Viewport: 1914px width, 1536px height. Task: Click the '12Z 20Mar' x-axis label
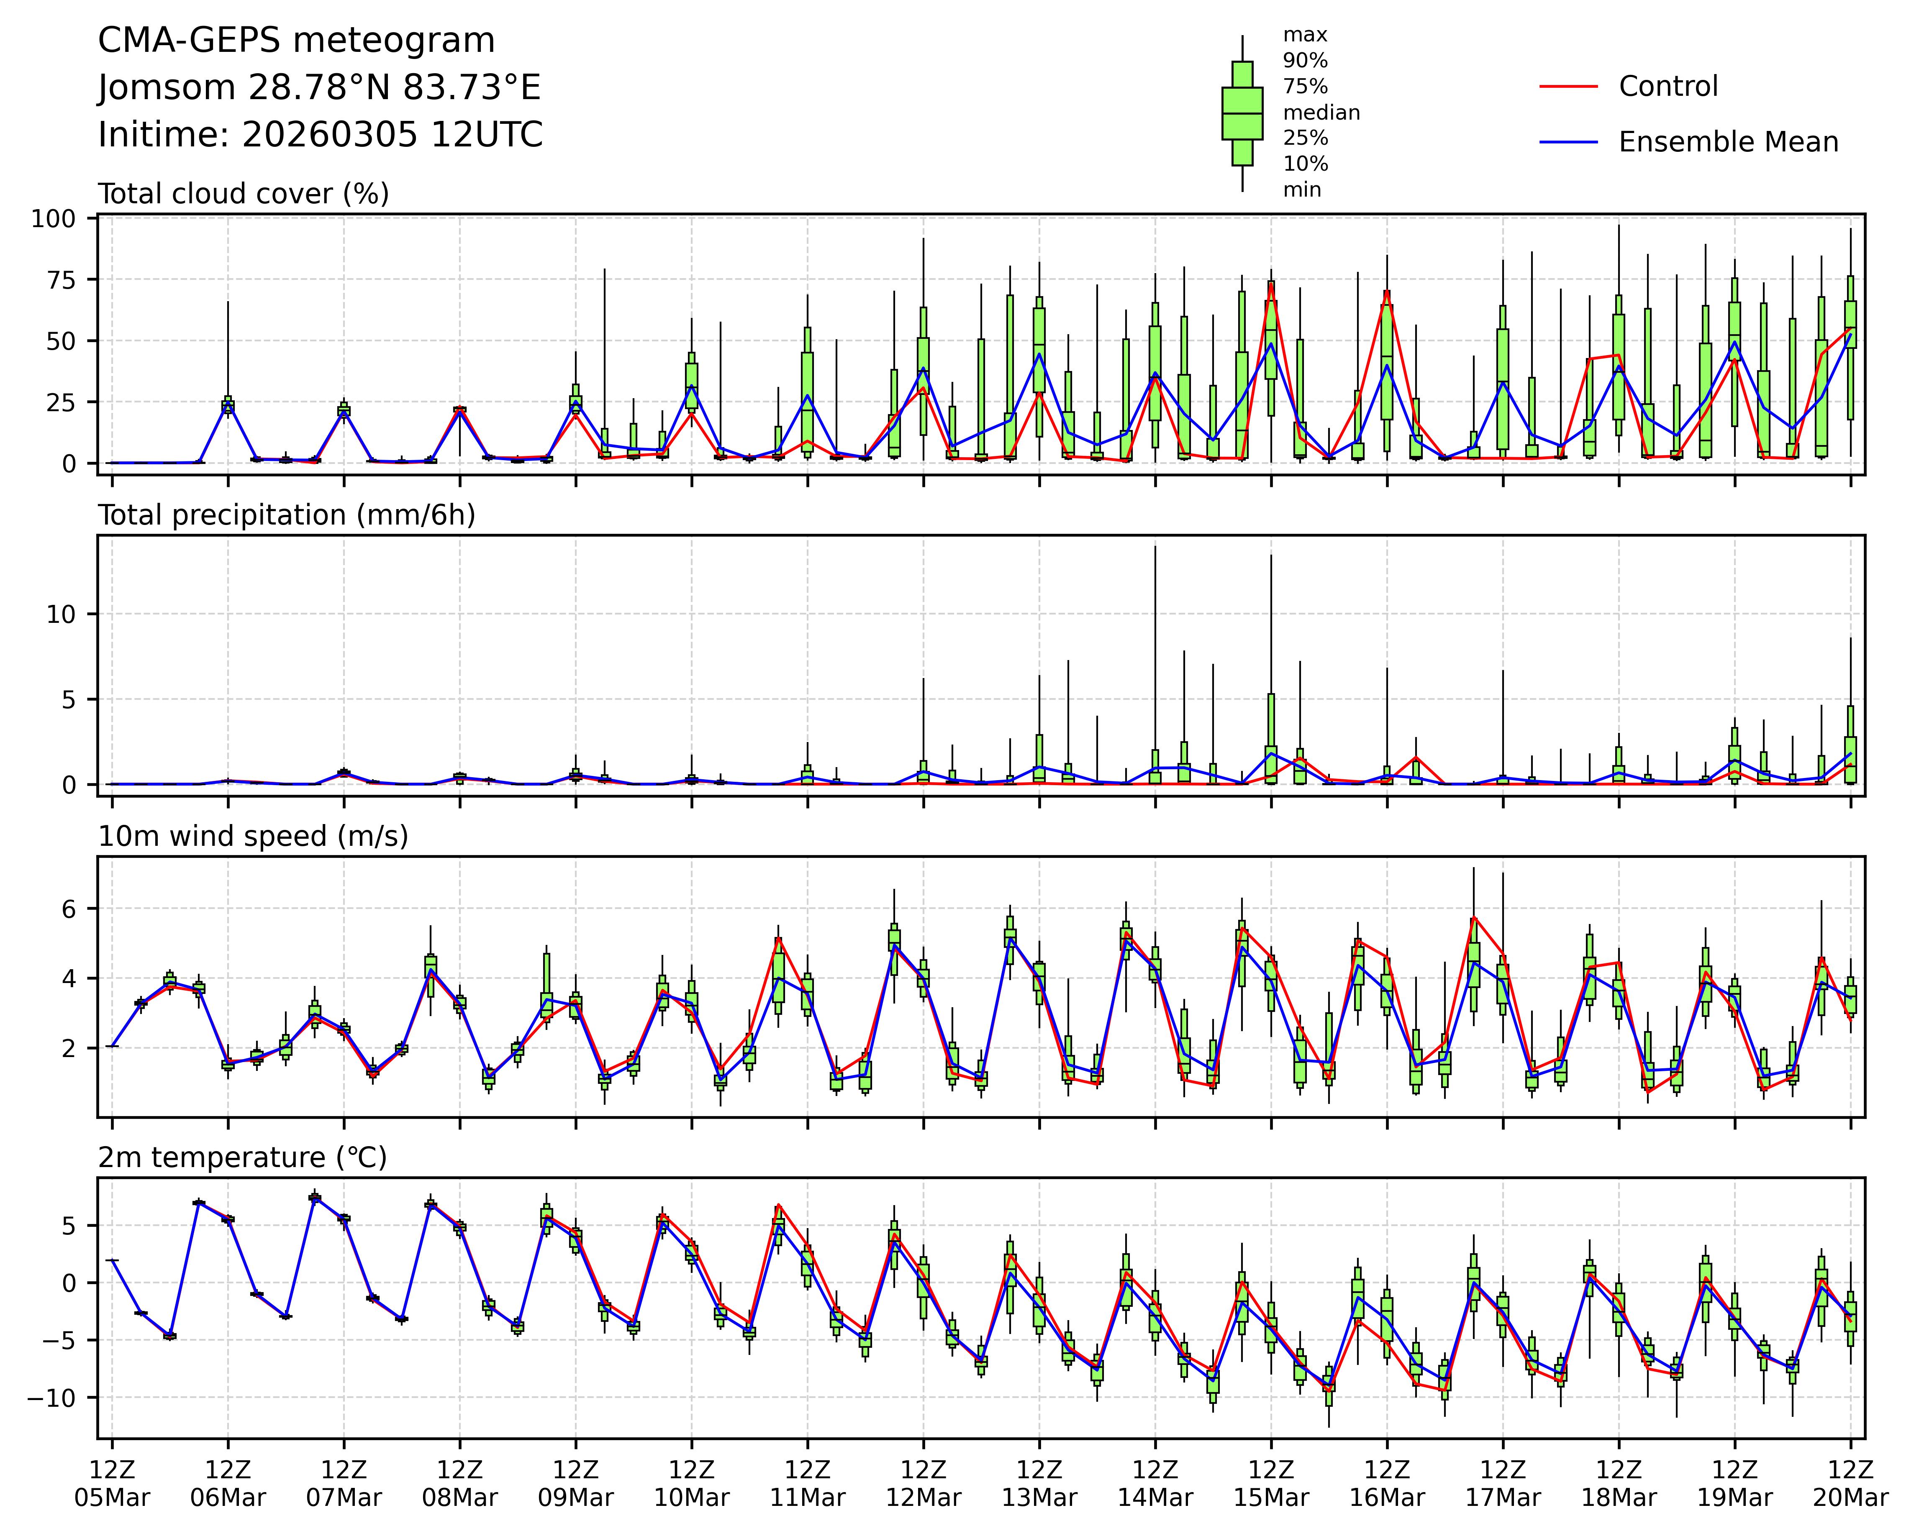point(1850,1483)
